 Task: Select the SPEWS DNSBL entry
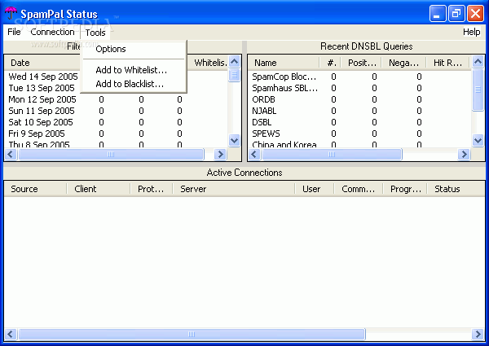pyautogui.click(x=360, y=134)
